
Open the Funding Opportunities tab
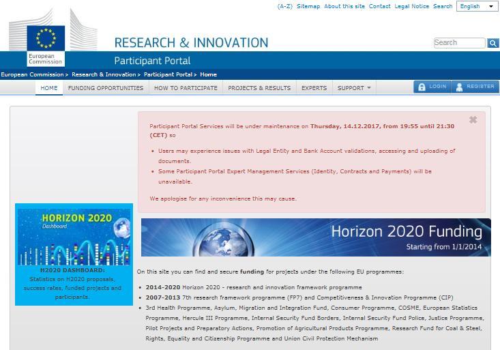pyautogui.click(x=106, y=88)
